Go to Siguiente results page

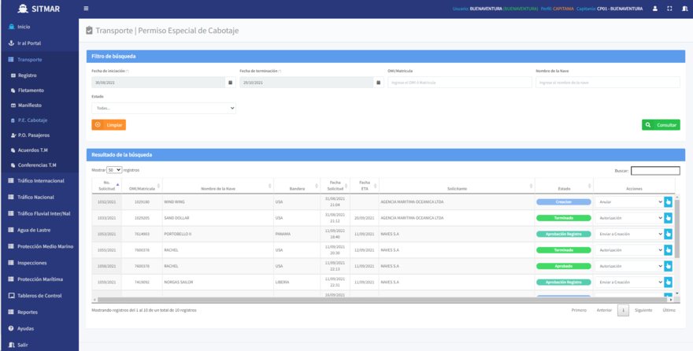tap(643, 310)
